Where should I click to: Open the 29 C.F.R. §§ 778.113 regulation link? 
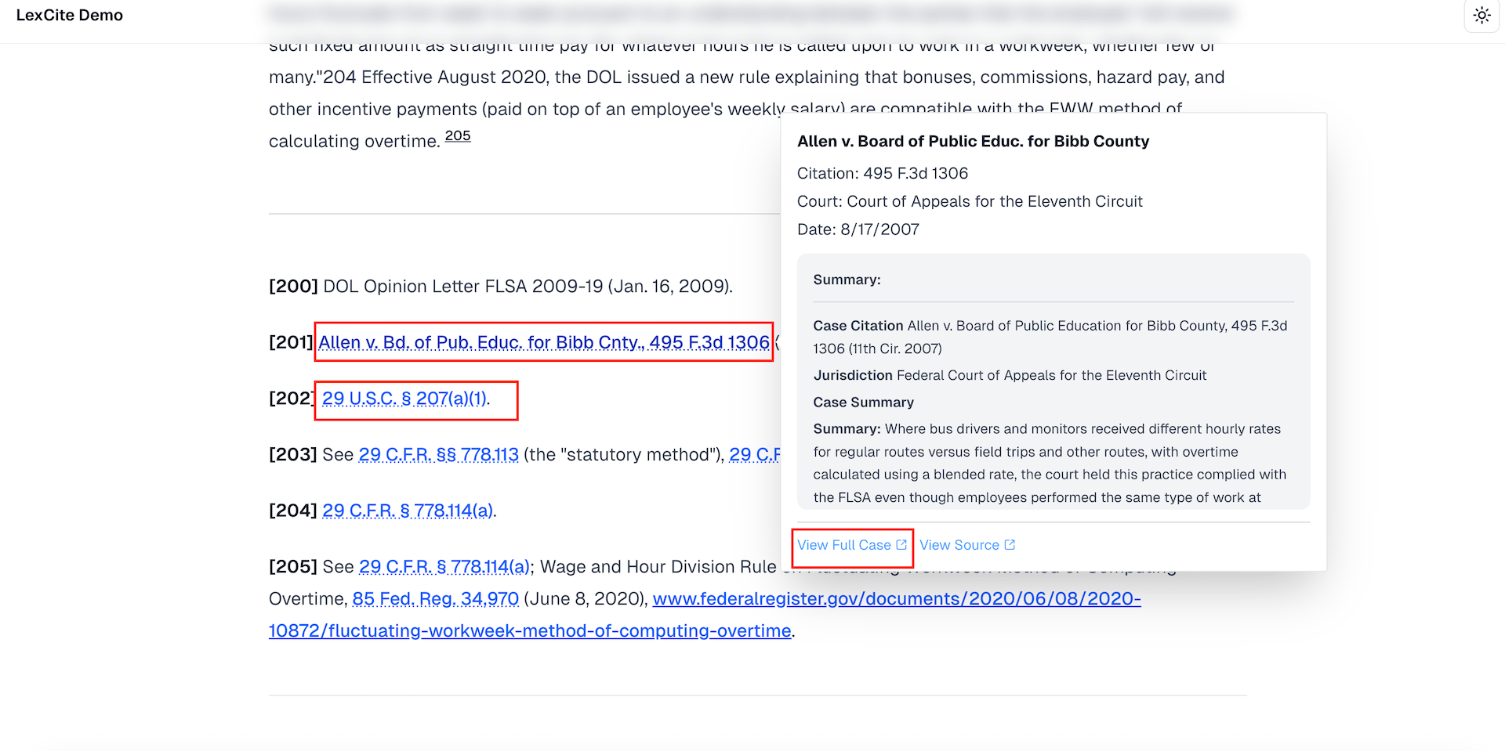(x=438, y=454)
